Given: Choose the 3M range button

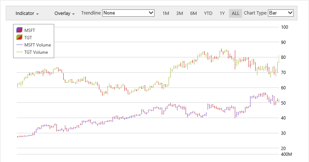Looking at the screenshot, I should tap(180, 13).
